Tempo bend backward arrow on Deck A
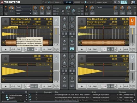137x103 pixels. click(x=40, y=27)
